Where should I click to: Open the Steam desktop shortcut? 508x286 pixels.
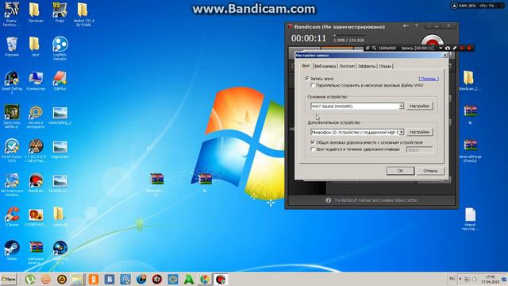12,250
